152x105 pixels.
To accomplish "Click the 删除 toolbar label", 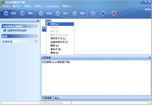I will click(x=30, y=13).
